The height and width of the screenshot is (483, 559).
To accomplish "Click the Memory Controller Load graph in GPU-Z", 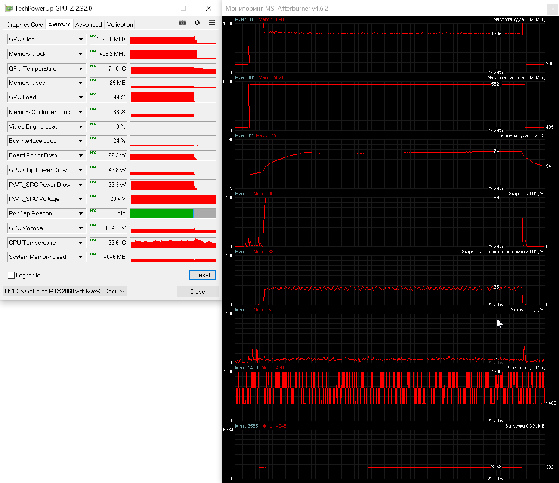I will coord(173,112).
